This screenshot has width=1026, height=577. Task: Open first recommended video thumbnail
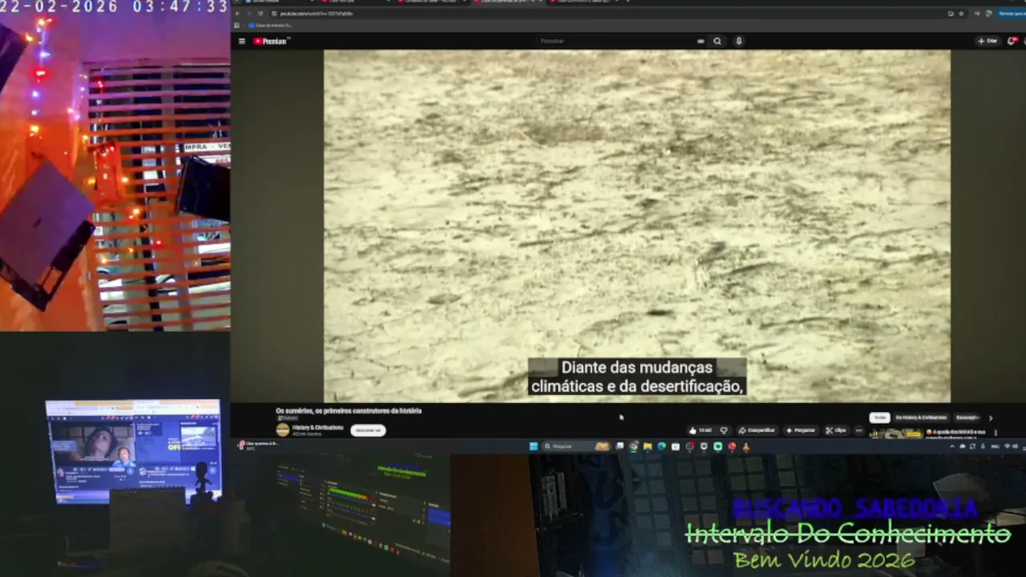coord(896,434)
